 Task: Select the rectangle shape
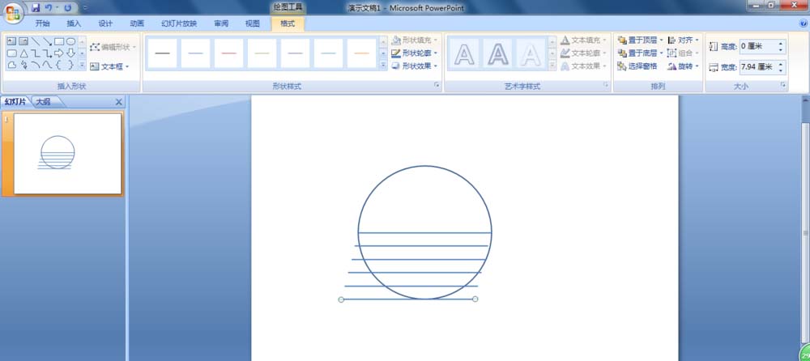click(59, 41)
